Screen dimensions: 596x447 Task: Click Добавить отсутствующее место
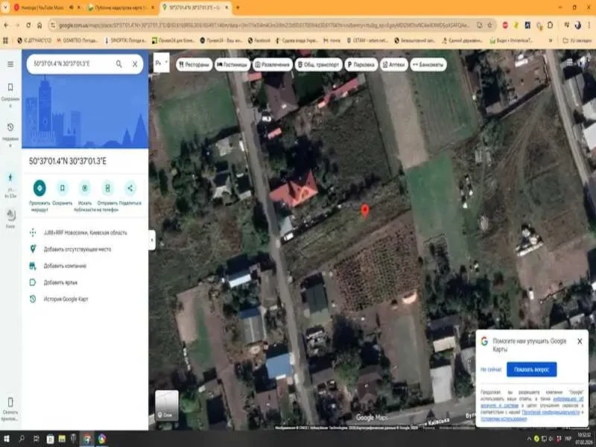[x=77, y=249]
